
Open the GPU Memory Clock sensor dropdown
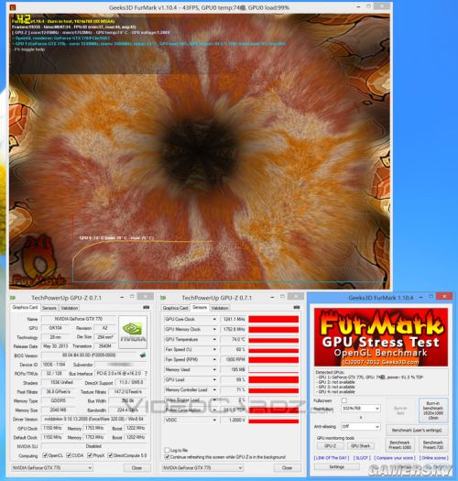coord(214,330)
